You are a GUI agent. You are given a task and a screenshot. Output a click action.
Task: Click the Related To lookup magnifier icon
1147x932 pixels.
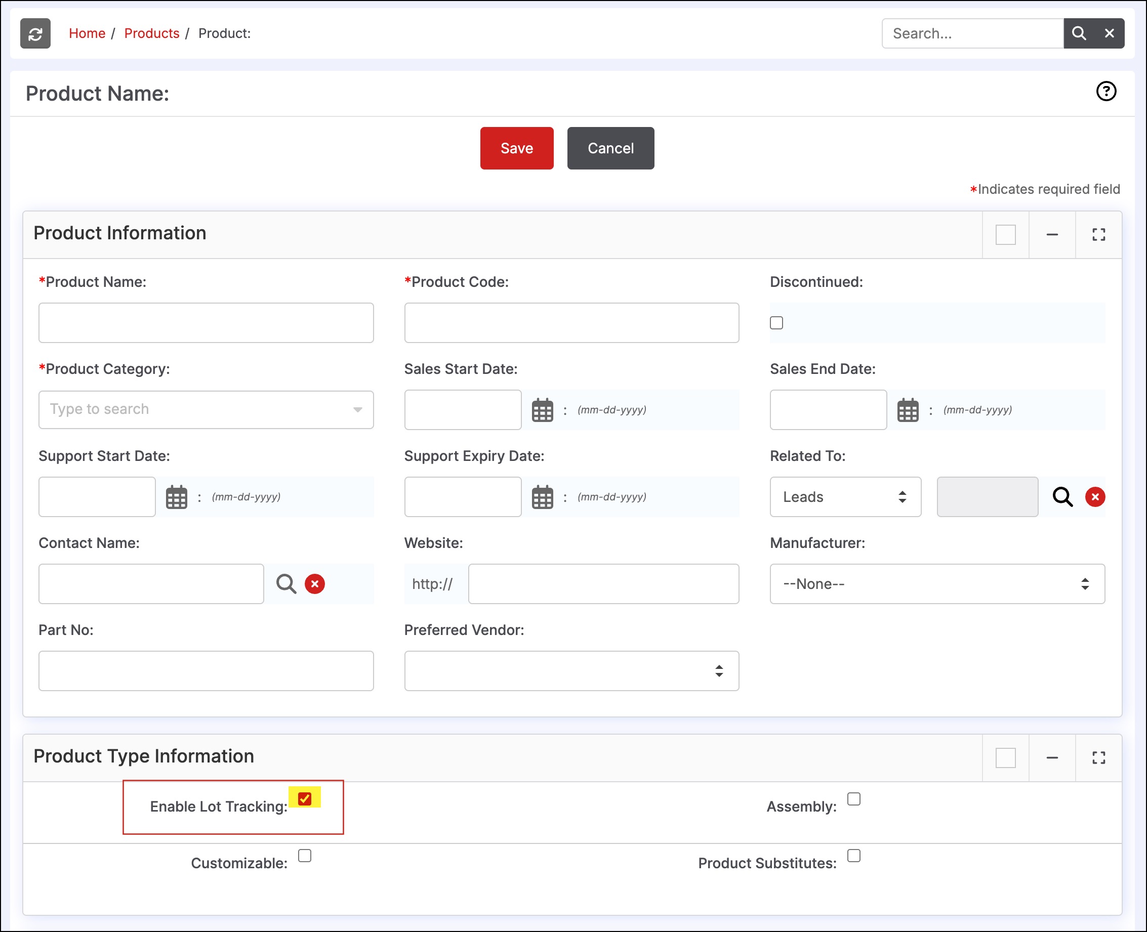tap(1062, 497)
